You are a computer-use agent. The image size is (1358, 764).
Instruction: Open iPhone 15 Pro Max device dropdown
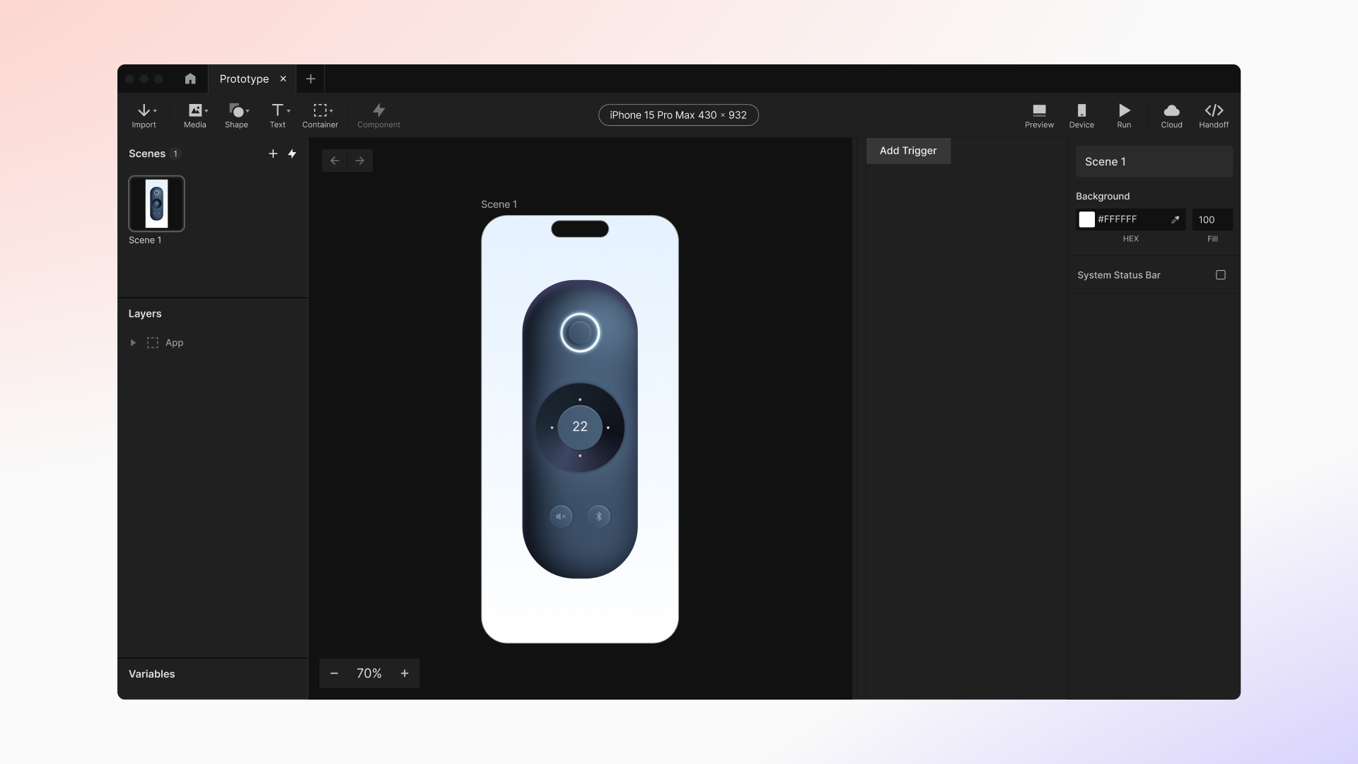coord(678,115)
